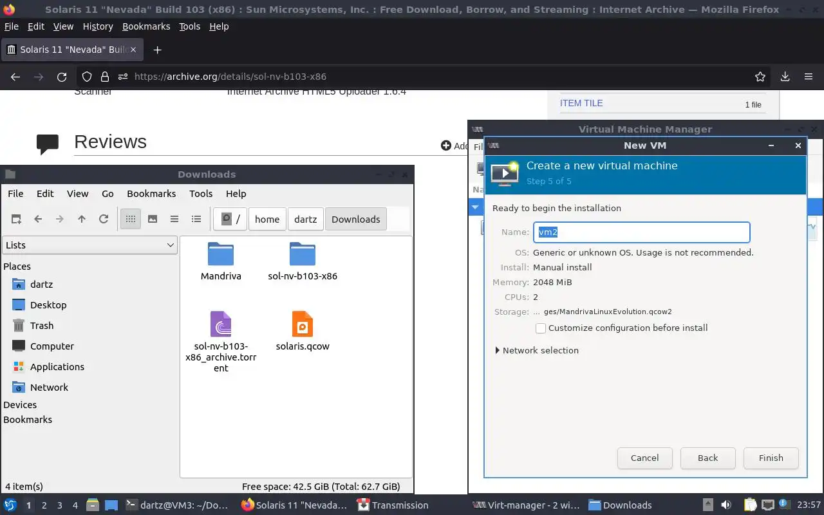Image resolution: width=824 pixels, height=515 pixels.
Task: Bookmark this page with star icon
Action: 760,77
